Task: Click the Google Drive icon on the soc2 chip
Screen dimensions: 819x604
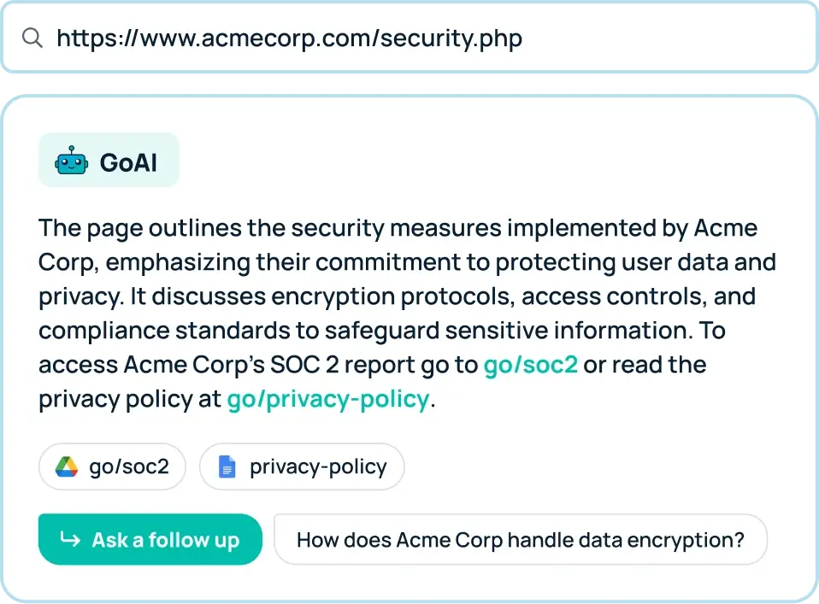Action: coord(67,466)
